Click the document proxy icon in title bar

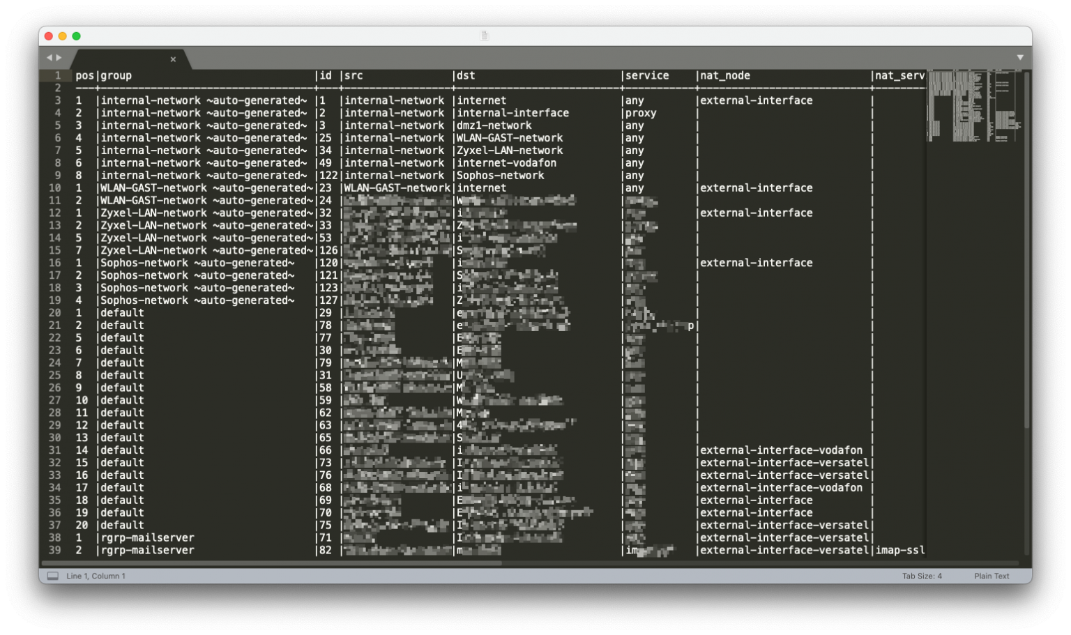[x=485, y=36]
